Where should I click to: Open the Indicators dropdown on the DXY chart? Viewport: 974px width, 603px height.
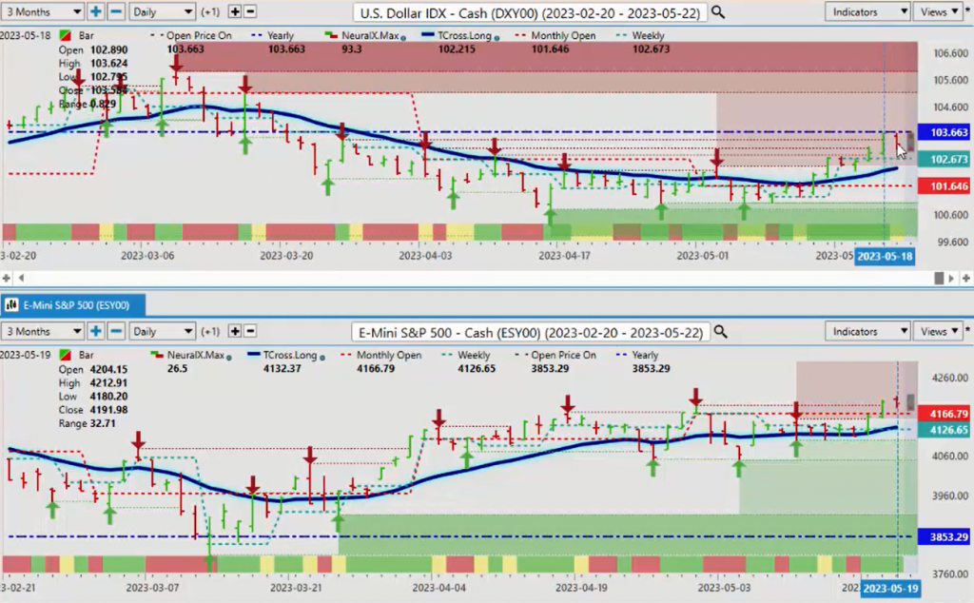867,11
